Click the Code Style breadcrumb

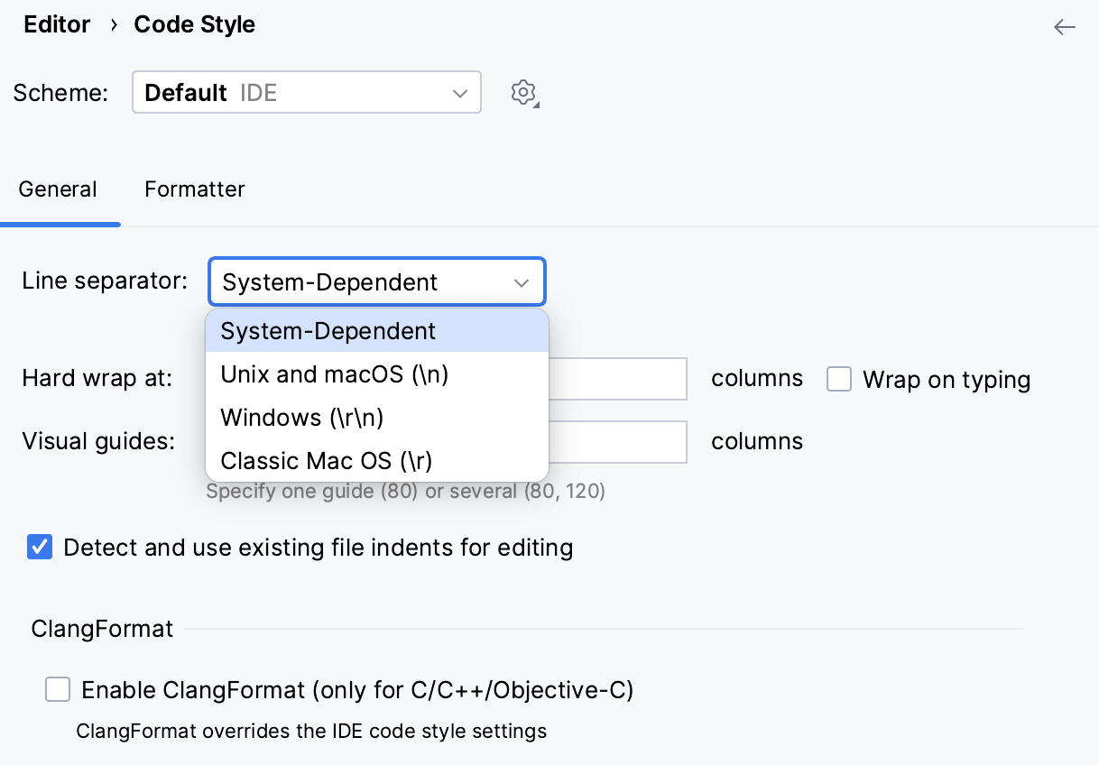click(194, 24)
